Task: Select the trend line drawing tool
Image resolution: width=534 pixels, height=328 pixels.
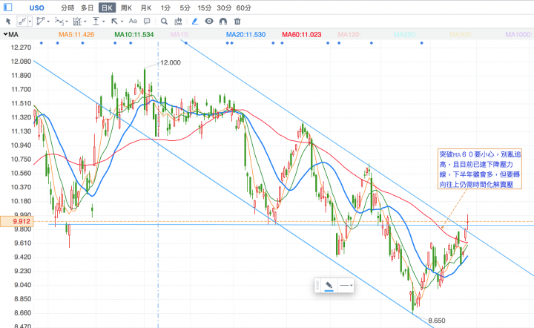Action: tap(22, 22)
